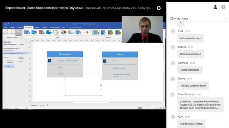Select the Конструктор ribbon tab
229x128 pixels.
pos(28,27)
